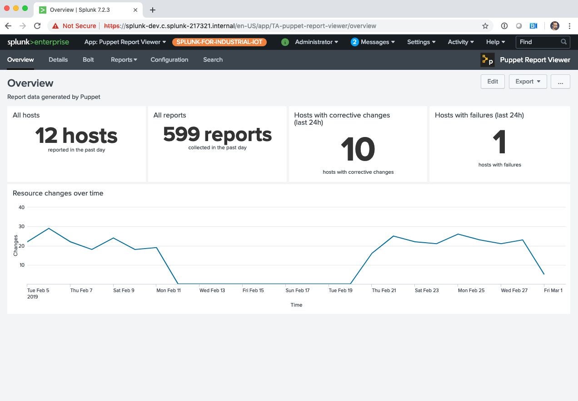Click the Edit dashboard button
Image resolution: width=578 pixels, height=401 pixels.
tap(493, 82)
